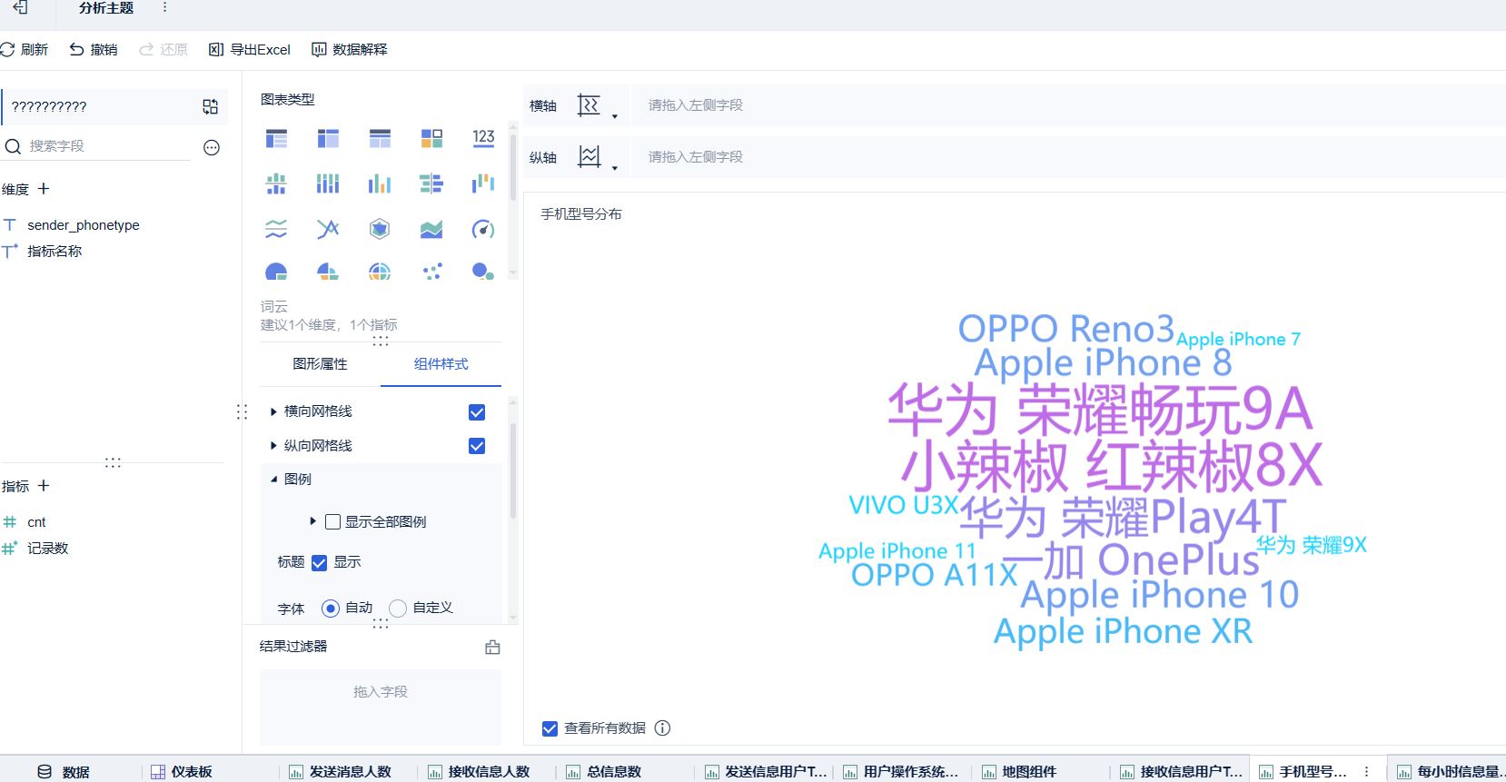The height and width of the screenshot is (782, 1506).
Task: Collapse the 图例 section
Action: (x=273, y=480)
